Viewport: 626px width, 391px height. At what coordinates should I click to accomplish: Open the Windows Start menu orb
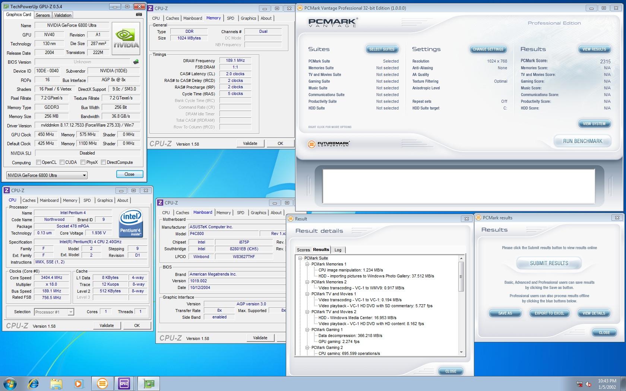click(10, 383)
